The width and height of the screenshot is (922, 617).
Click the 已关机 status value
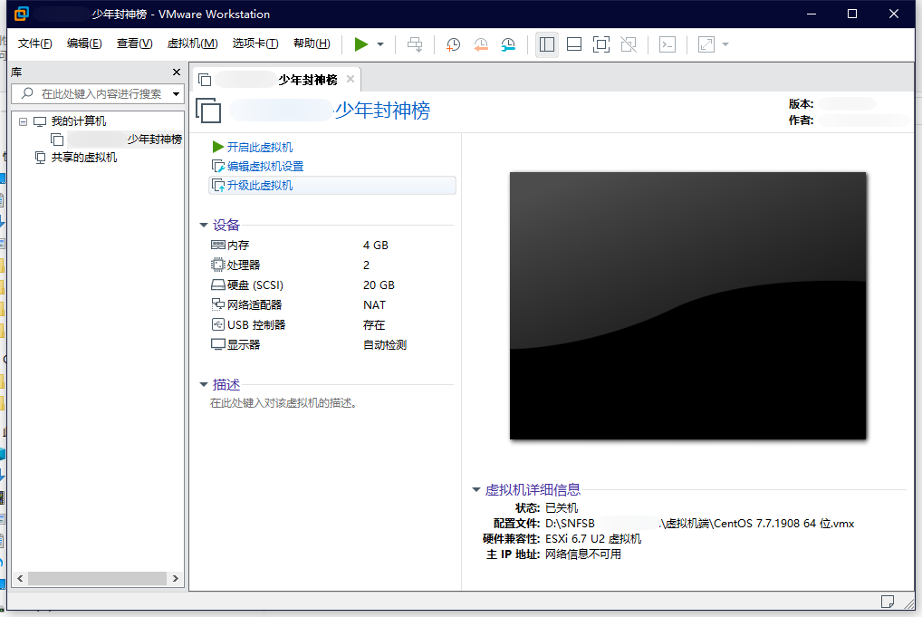pyautogui.click(x=562, y=507)
